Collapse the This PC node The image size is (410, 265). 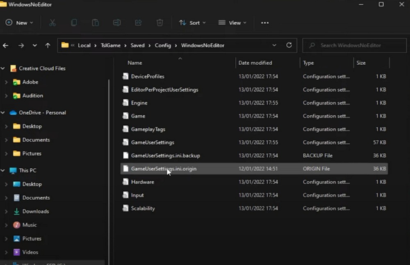[3, 170]
